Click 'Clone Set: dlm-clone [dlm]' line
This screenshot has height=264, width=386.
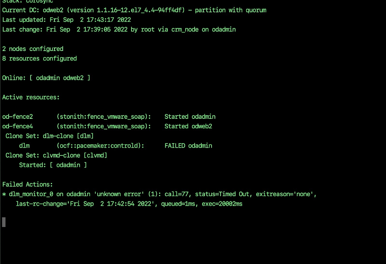coord(49,136)
